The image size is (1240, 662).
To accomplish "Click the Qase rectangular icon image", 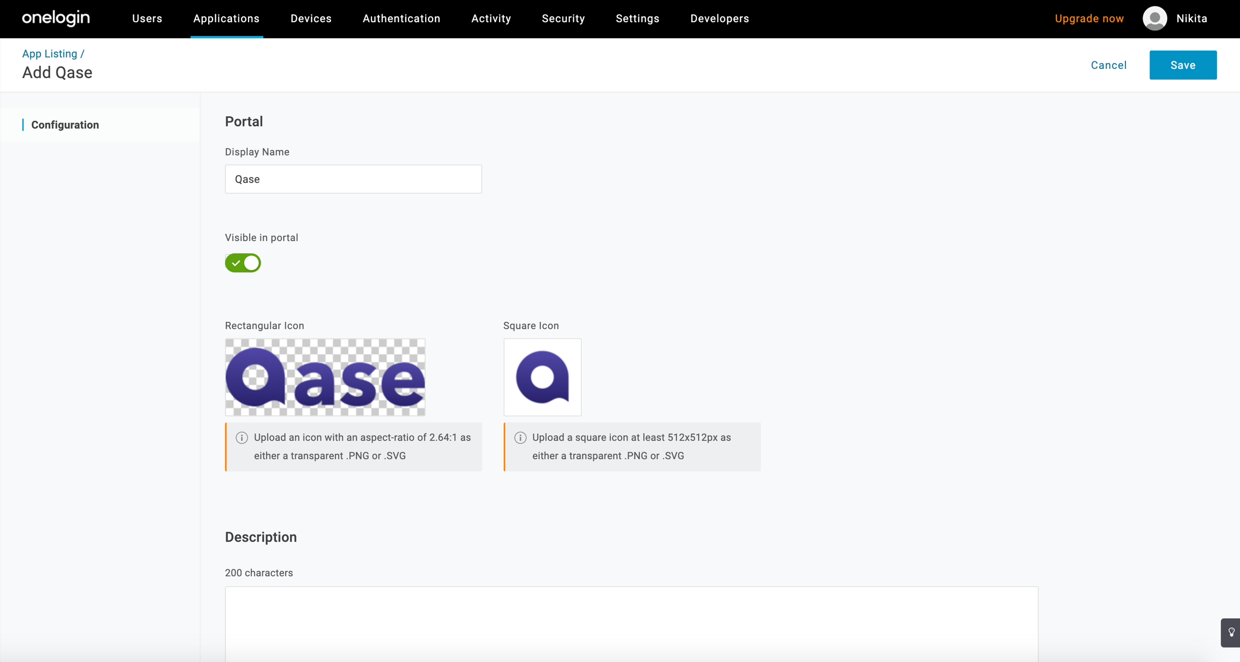I will click(325, 377).
